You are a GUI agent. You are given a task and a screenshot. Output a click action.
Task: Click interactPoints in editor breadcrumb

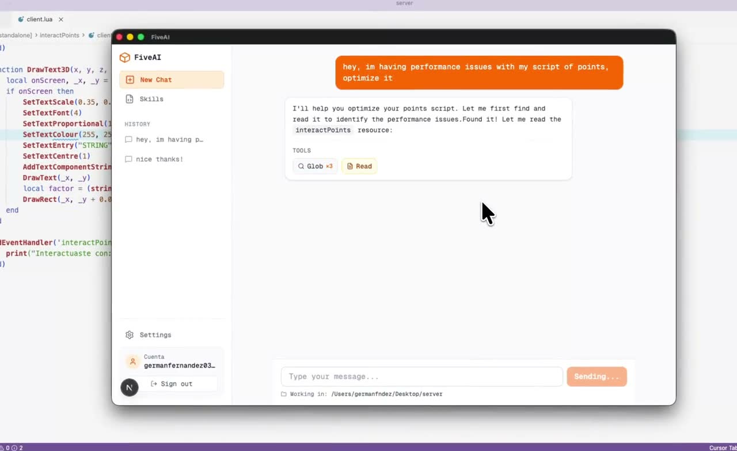[x=59, y=35]
